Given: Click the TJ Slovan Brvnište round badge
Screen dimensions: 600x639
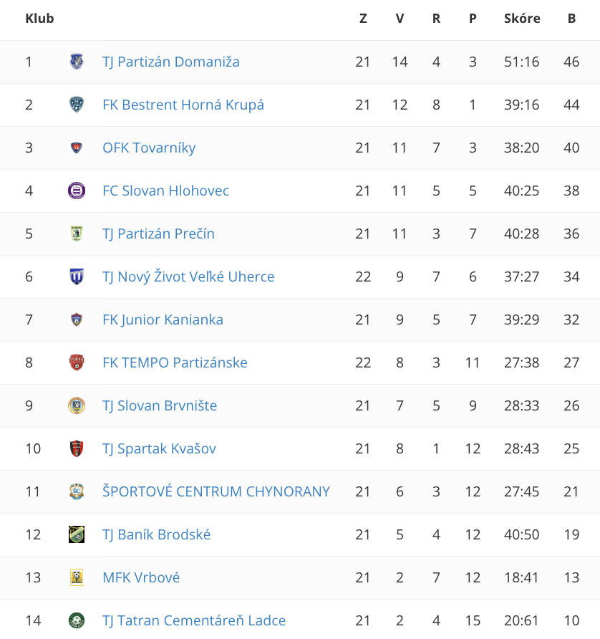Looking at the screenshot, I should [77, 405].
